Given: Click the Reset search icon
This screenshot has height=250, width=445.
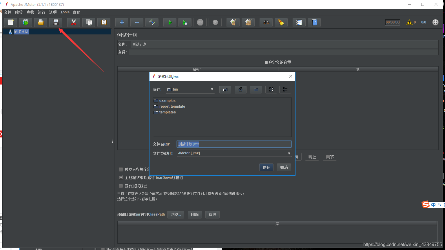Looking at the screenshot, I should pos(281,22).
